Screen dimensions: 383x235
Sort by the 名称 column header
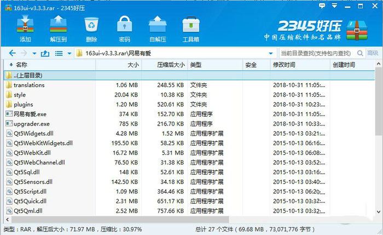pyautogui.click(x=50, y=65)
